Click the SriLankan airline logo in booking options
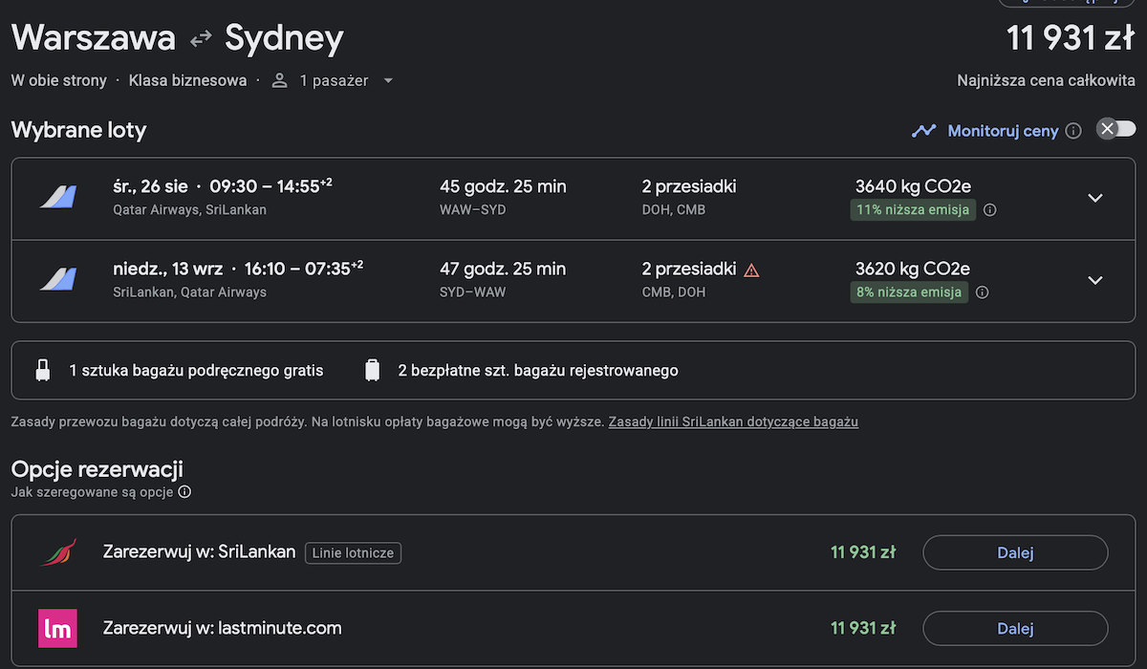Screen dimensions: 1147x669 click(57, 552)
